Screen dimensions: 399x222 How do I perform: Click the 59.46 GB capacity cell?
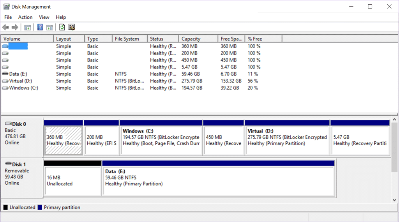pos(191,74)
